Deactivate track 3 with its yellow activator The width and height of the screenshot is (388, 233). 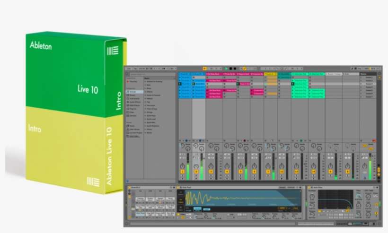pyautogui.click(x=211, y=172)
